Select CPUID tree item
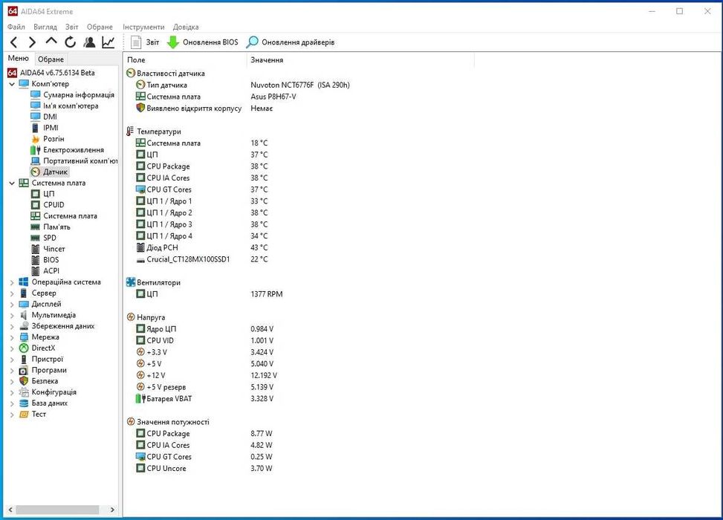Screen dimensions: 723x520 point(54,205)
